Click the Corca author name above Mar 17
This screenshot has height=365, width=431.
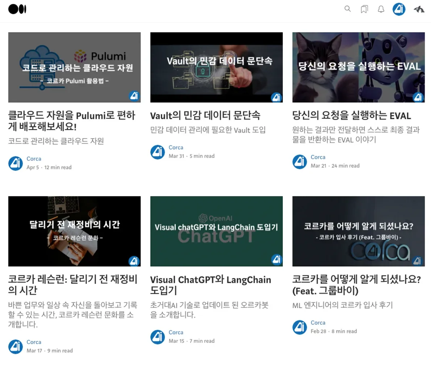pos(34,342)
